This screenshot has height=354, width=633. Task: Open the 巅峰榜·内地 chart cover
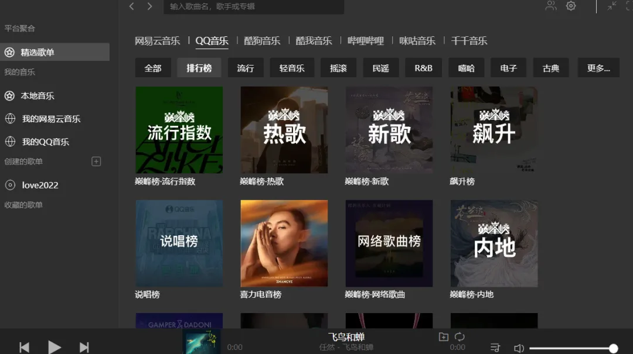494,243
